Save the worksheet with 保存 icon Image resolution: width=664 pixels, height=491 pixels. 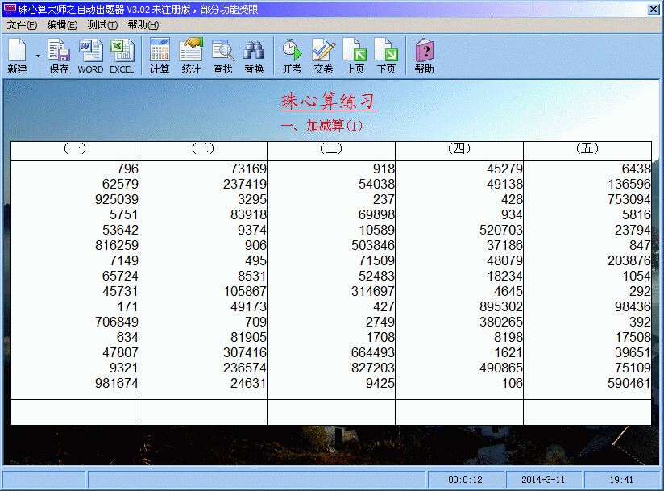tap(59, 56)
